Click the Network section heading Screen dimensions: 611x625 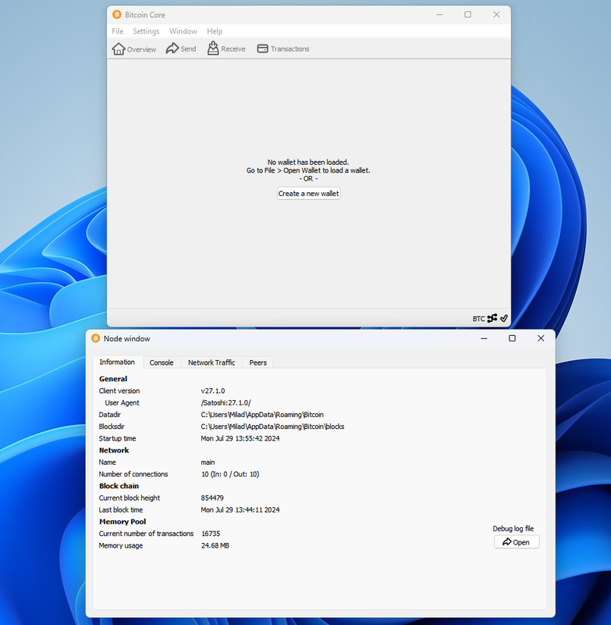(x=114, y=451)
